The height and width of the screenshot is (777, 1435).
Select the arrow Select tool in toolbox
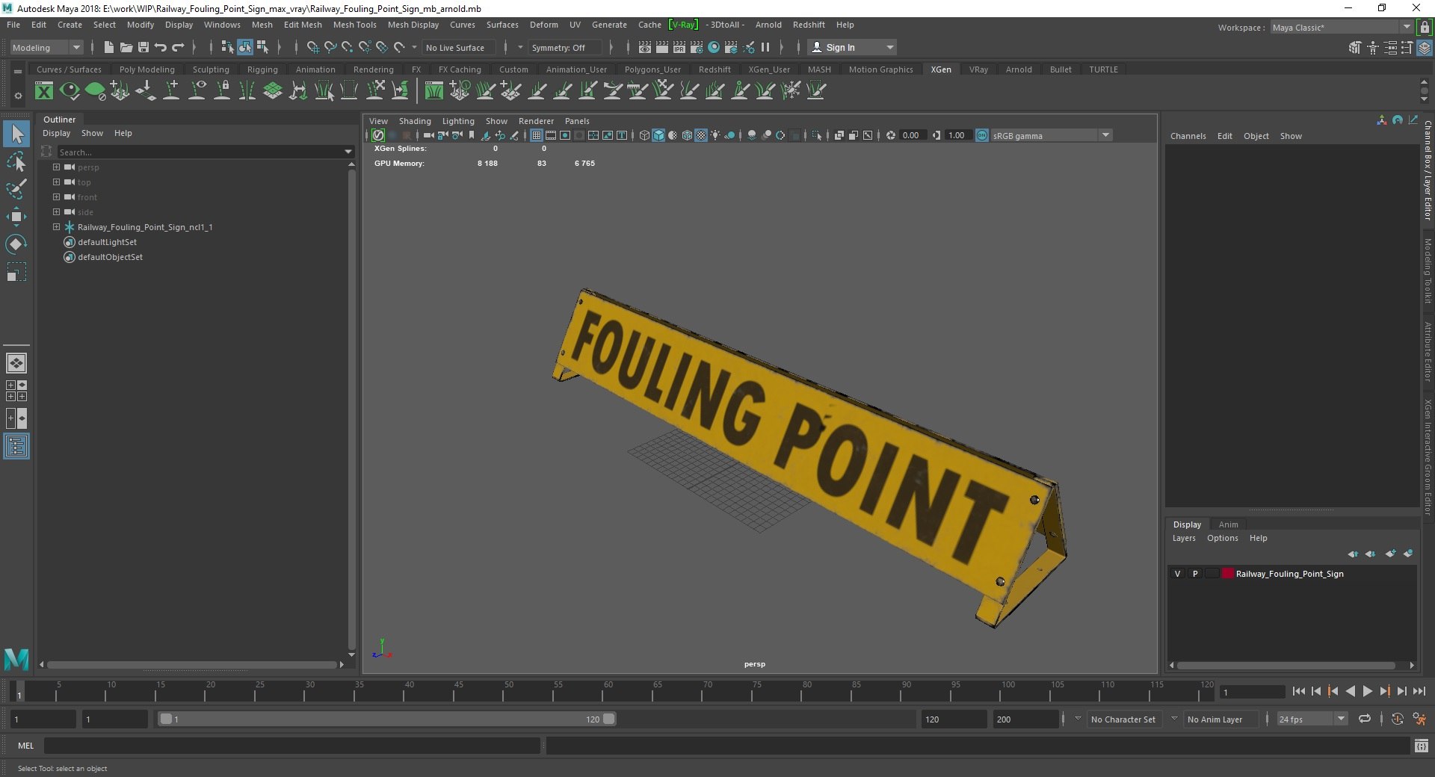coord(16,134)
